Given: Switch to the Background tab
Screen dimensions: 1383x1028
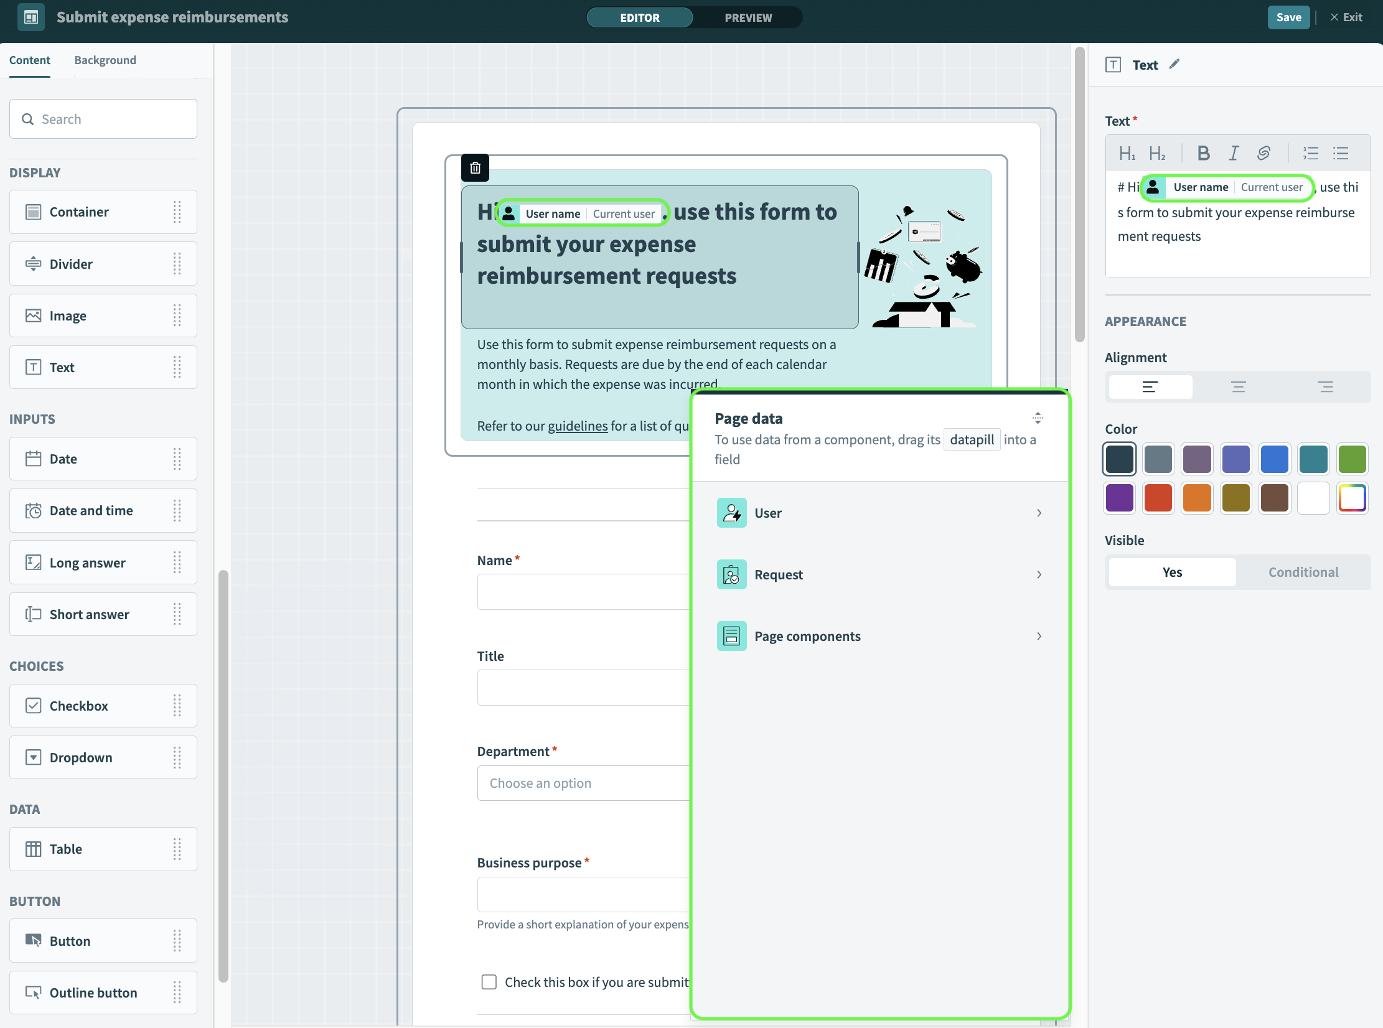Looking at the screenshot, I should pyautogui.click(x=106, y=59).
